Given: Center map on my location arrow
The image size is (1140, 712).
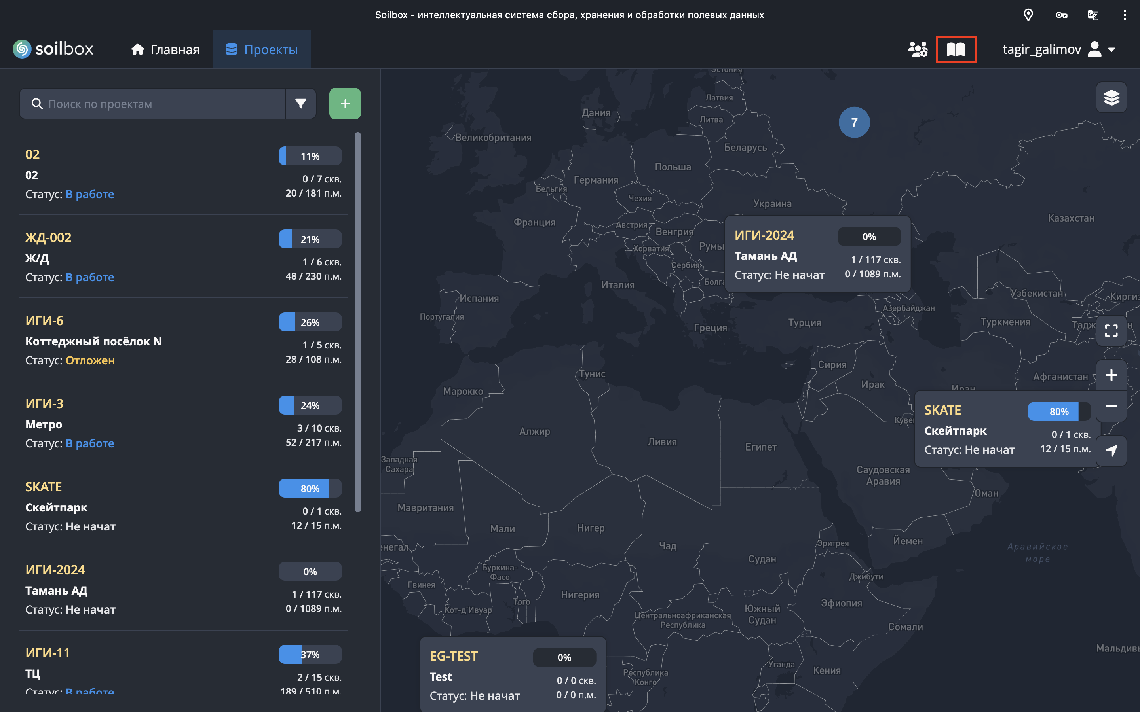Looking at the screenshot, I should pos(1111,451).
